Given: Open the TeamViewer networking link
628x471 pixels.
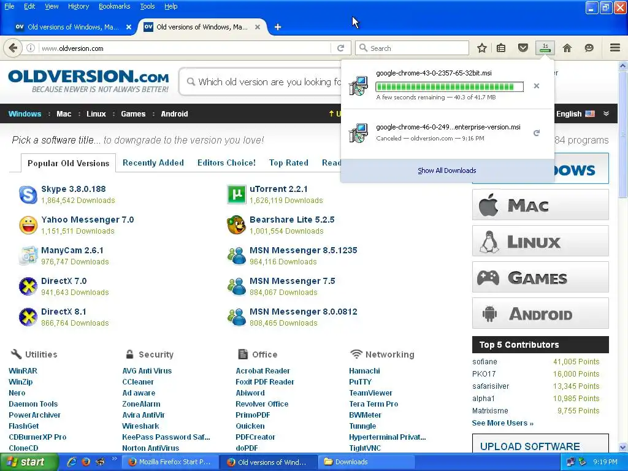Looking at the screenshot, I should [370, 393].
